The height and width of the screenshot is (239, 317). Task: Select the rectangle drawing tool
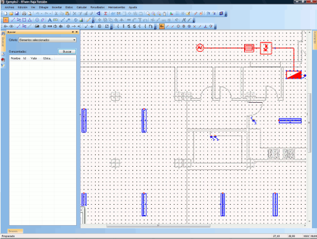pyautogui.click(x=24, y=20)
